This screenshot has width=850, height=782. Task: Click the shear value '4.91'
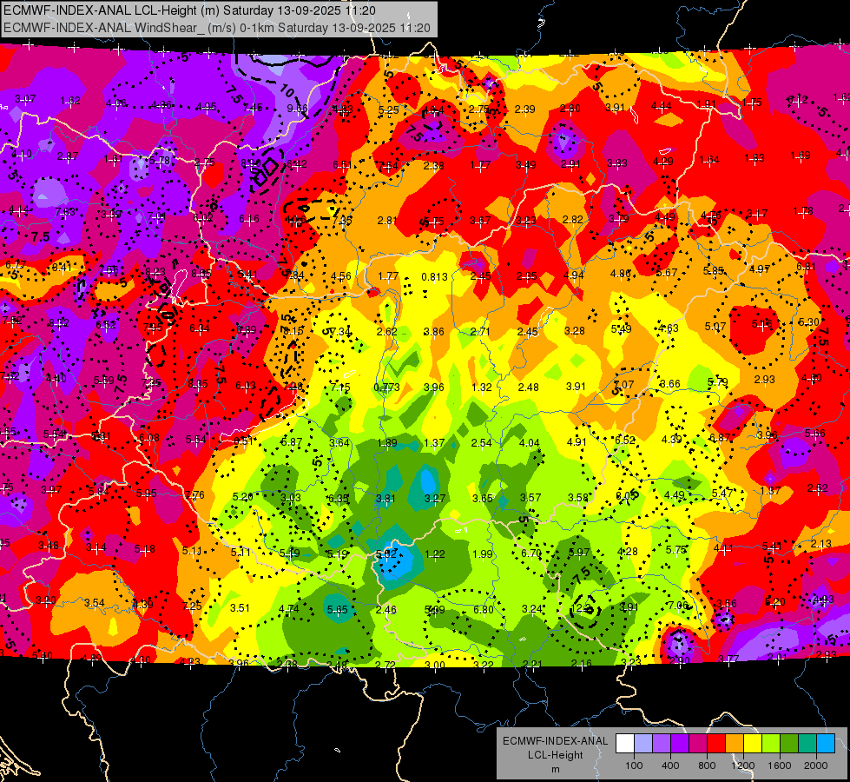577,441
